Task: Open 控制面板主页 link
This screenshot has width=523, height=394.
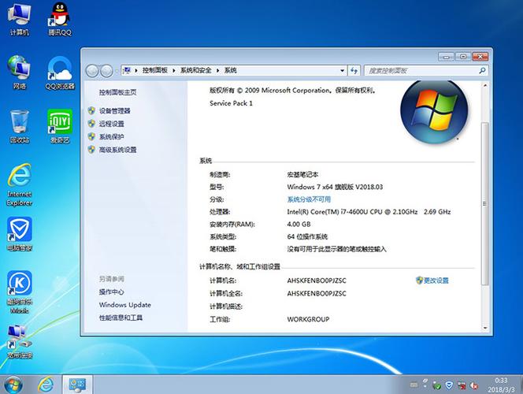Action: click(x=117, y=92)
